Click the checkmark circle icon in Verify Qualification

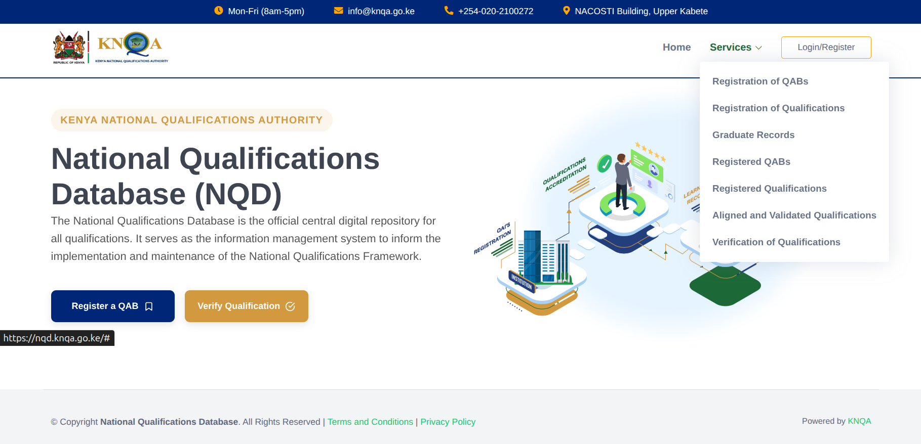coord(290,306)
